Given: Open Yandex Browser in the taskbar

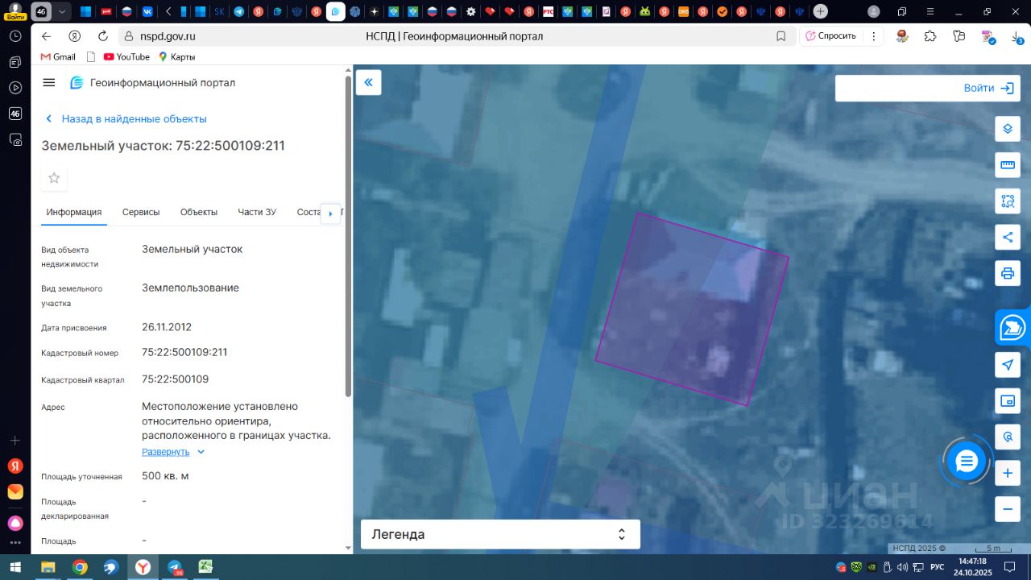Looking at the screenshot, I should 143,567.
